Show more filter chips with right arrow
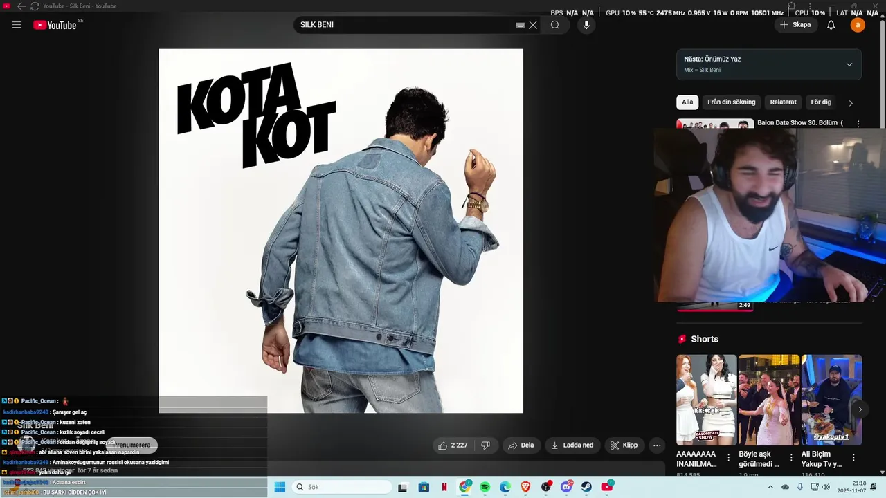The width and height of the screenshot is (886, 498). pyautogui.click(x=851, y=103)
